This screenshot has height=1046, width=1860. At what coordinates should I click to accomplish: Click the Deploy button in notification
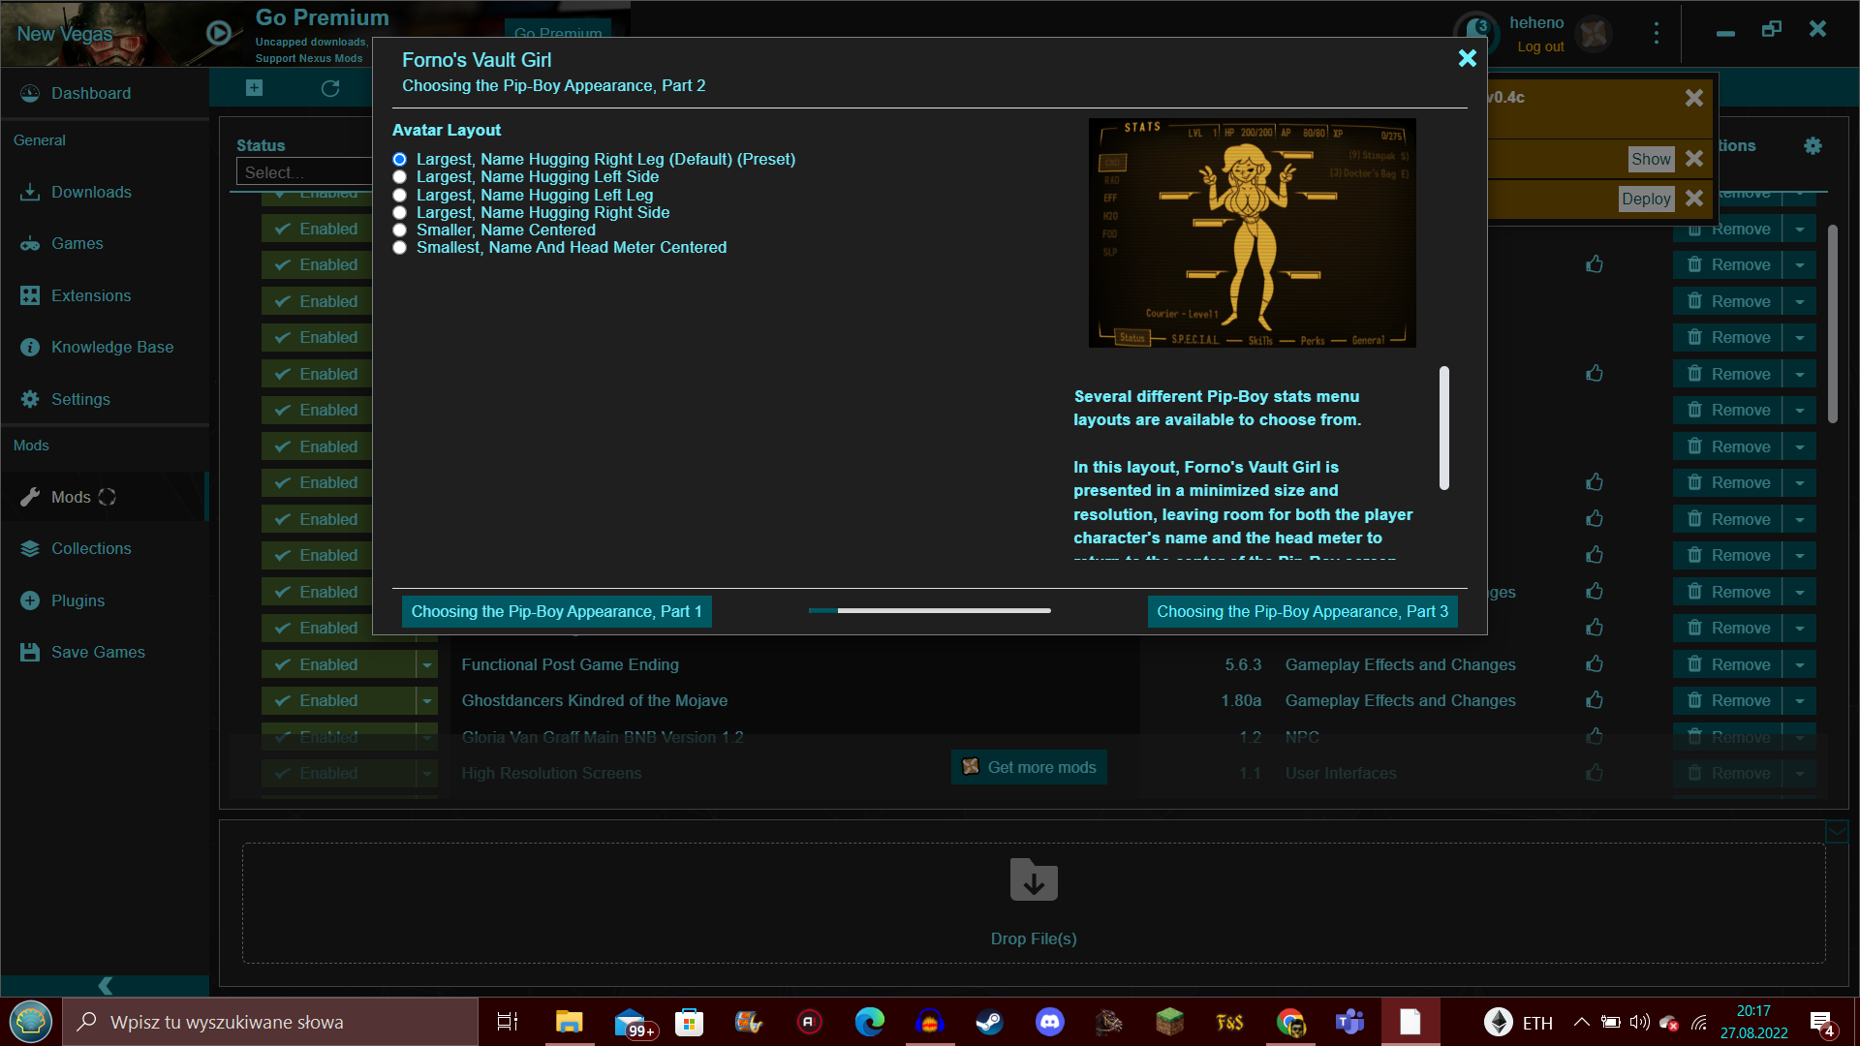pyautogui.click(x=1646, y=199)
